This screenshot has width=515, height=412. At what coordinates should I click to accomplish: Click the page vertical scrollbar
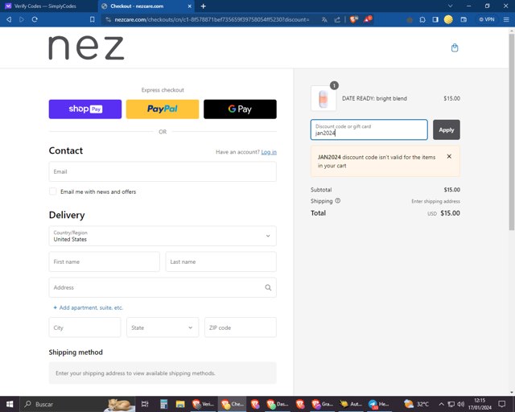pos(512,131)
